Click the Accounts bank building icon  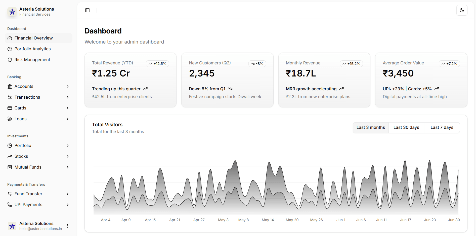point(10,87)
